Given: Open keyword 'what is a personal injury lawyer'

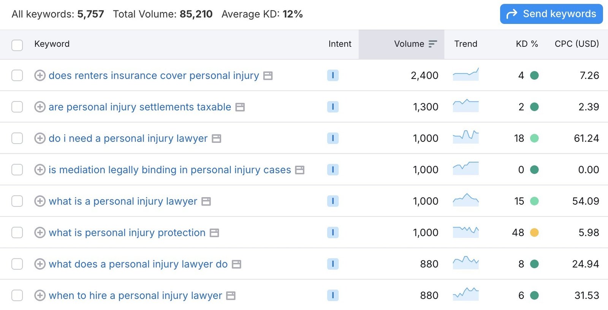Looking at the screenshot, I should click(x=123, y=201).
